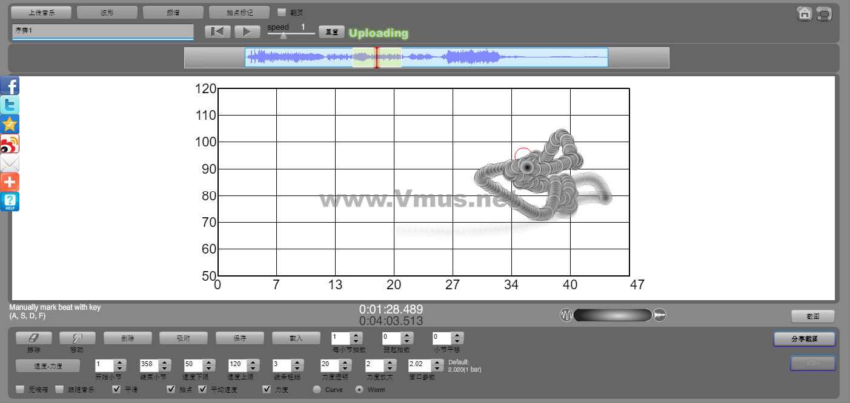Image resolution: width=850 pixels, height=403 pixels.
Task: Select the move (移动) tool
Action: coord(77,338)
